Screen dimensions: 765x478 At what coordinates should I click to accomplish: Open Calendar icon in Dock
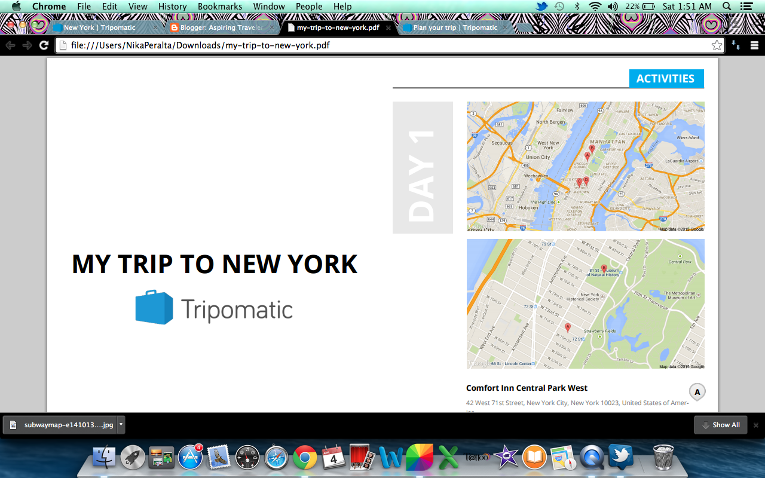pyautogui.click(x=333, y=458)
